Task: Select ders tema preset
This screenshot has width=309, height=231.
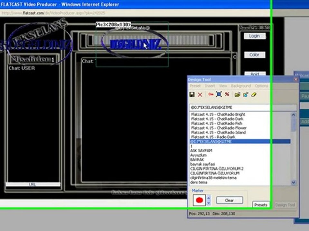Action: coord(199,182)
